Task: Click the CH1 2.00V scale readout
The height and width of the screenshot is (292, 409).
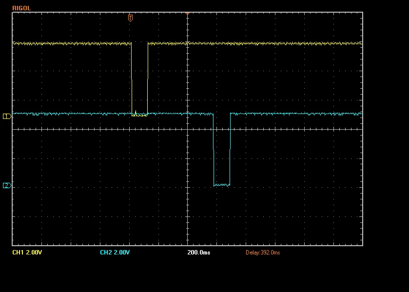Action: coord(27,253)
